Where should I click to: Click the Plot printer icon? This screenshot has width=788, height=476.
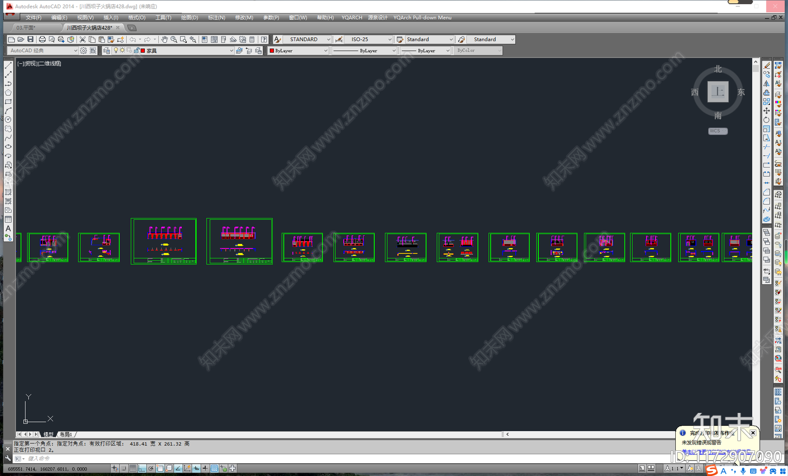click(42, 39)
